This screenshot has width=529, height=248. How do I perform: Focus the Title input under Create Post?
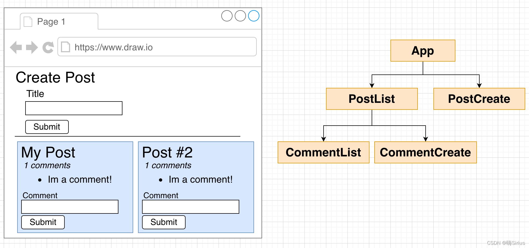pos(74,108)
